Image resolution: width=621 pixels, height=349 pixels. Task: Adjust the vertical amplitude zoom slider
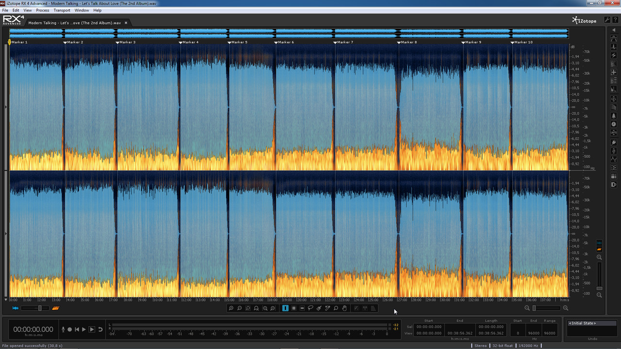tap(599, 276)
